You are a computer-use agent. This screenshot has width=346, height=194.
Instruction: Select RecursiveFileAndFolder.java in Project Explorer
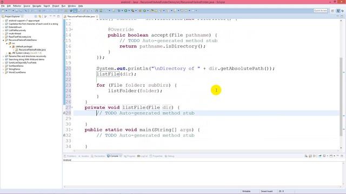32,50
